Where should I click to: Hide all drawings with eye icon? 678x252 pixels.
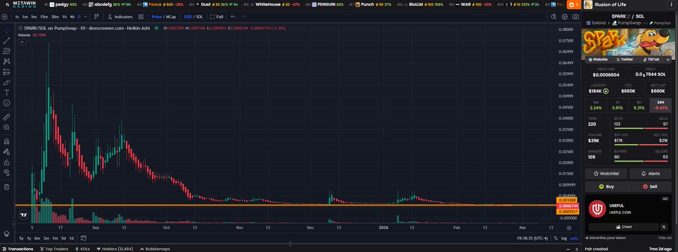pos(7,172)
